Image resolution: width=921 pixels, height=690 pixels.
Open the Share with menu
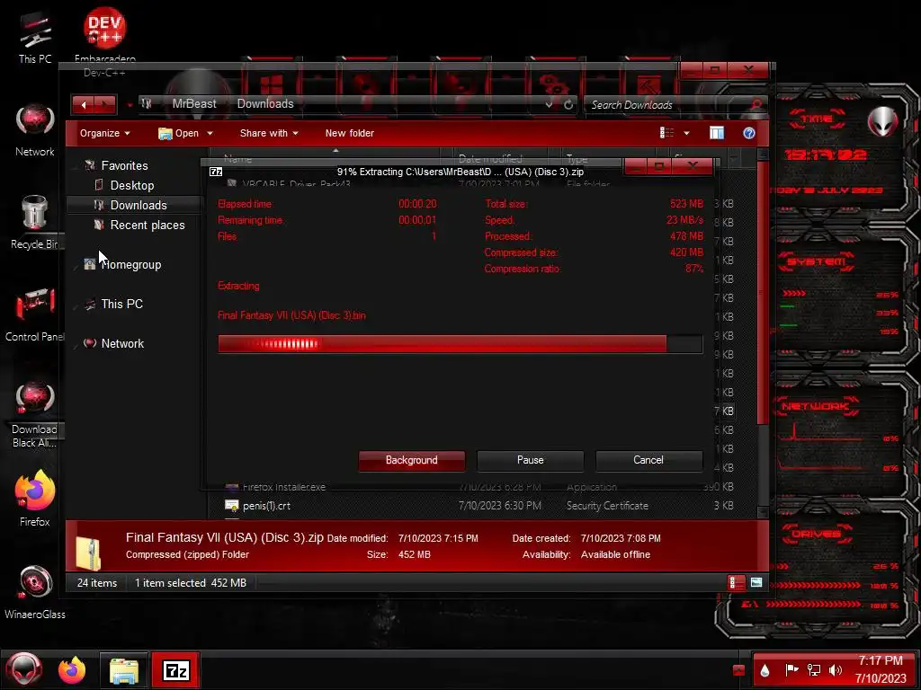click(269, 133)
